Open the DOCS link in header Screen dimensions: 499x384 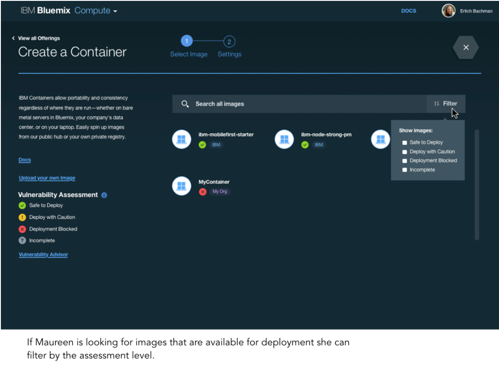click(x=408, y=11)
